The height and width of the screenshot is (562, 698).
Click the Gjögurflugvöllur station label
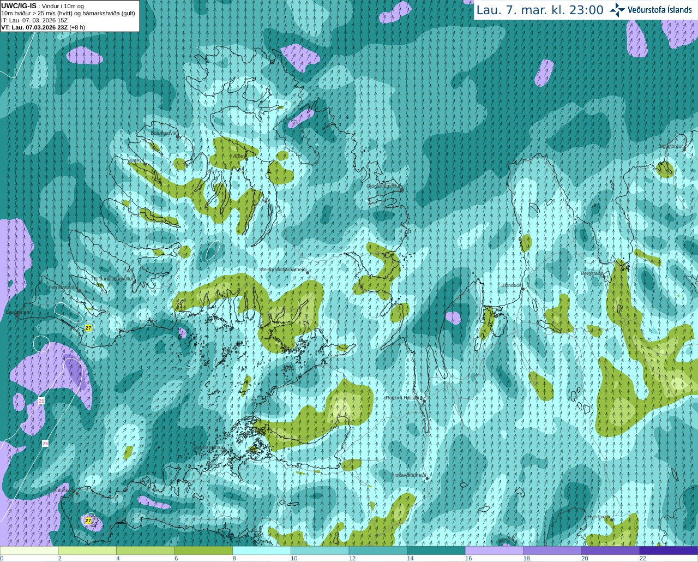coord(383,186)
